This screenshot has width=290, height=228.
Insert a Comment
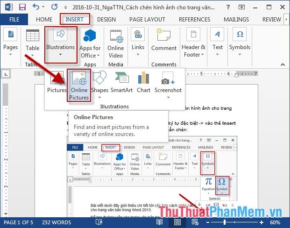(164, 40)
